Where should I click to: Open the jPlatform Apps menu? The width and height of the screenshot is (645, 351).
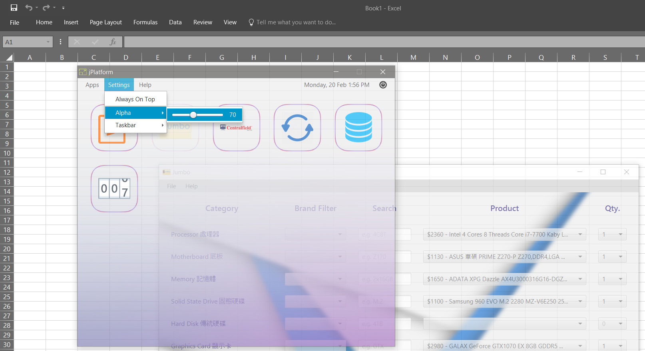point(92,85)
